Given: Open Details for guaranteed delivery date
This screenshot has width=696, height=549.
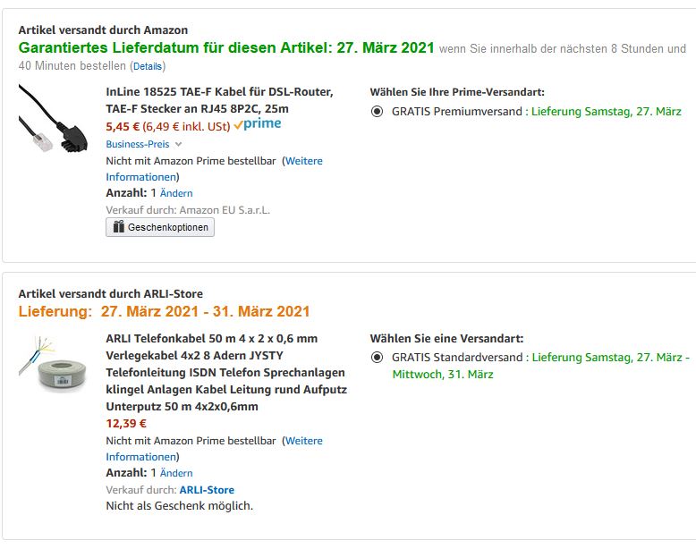Looking at the screenshot, I should pos(148,66).
